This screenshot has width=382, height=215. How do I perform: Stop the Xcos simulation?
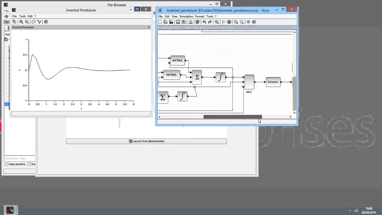coord(229,22)
